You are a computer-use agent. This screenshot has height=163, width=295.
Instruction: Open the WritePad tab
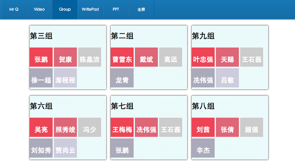[90, 10]
